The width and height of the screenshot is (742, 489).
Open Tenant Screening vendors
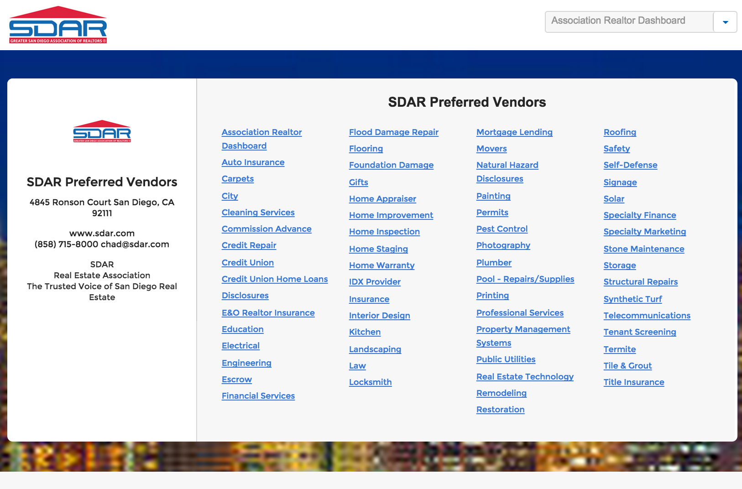coord(639,332)
